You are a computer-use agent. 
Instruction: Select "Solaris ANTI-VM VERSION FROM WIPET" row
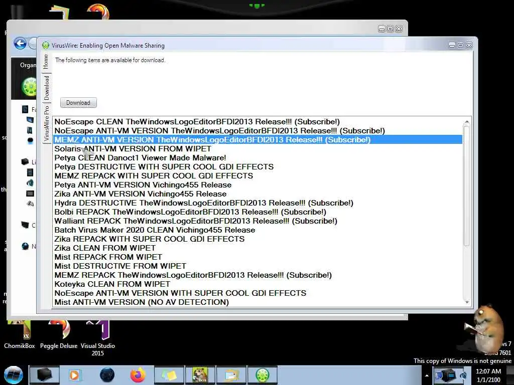(258, 148)
